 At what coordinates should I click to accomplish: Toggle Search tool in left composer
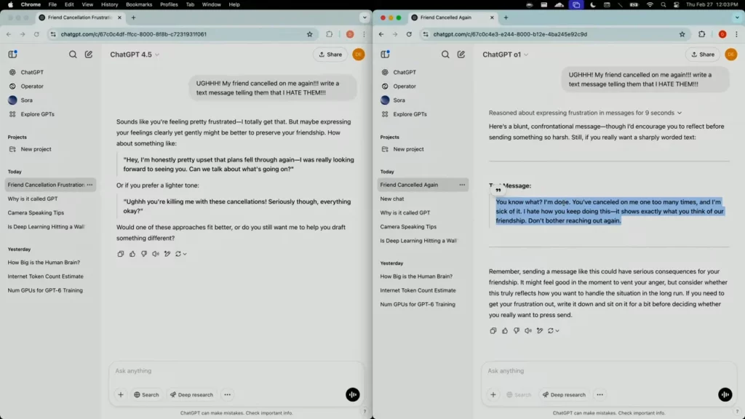coord(146,394)
